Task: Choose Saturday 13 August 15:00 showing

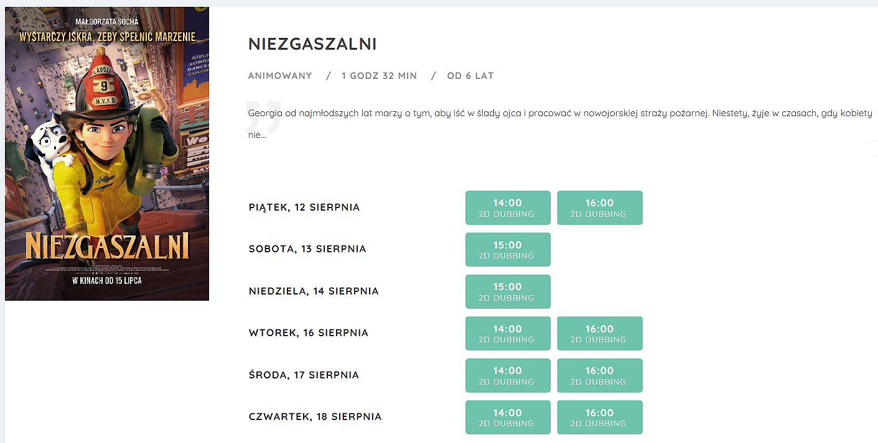Action: (508, 249)
